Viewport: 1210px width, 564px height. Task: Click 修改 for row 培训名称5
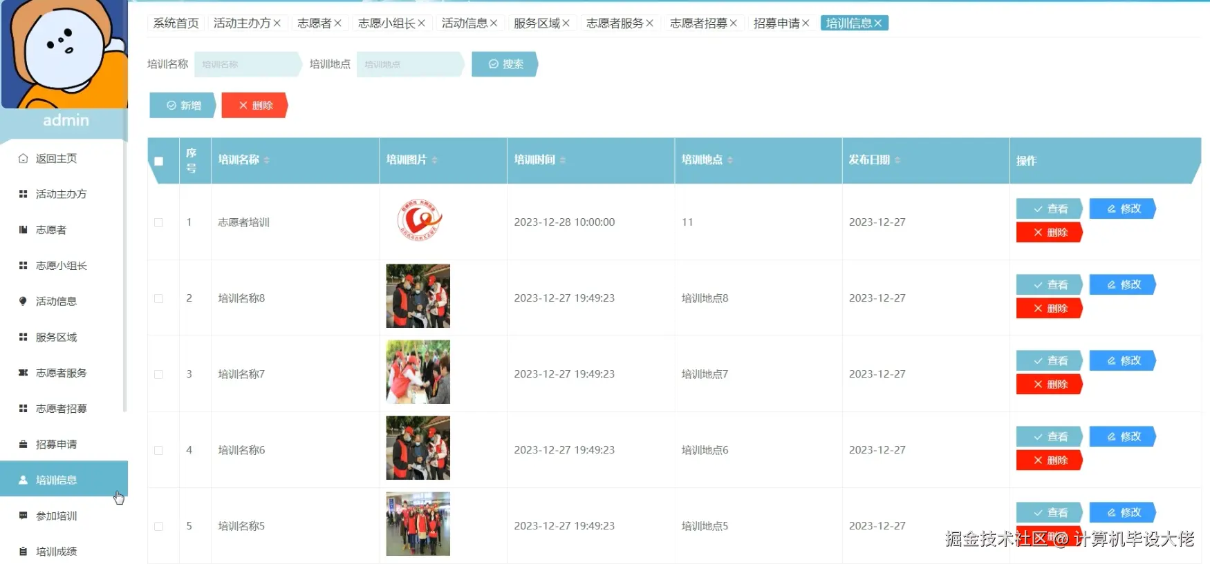(x=1123, y=512)
